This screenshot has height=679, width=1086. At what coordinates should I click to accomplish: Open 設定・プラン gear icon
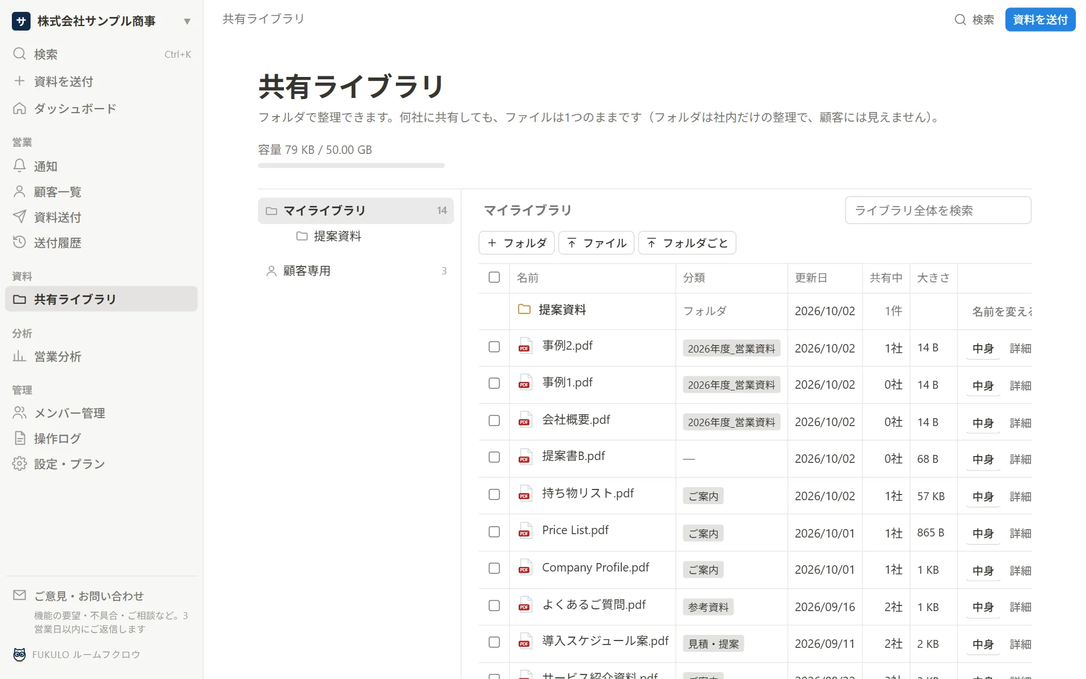[x=20, y=463]
